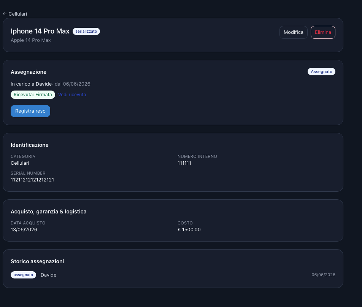Open the Vedi ricevuta link
Viewport: 362px width, 307px height.
[72, 95]
